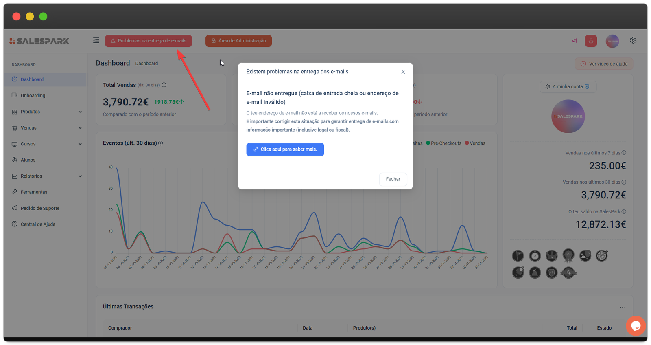Click the SalesSpark account logo thumbnail
The image size is (651, 345).
tap(568, 116)
